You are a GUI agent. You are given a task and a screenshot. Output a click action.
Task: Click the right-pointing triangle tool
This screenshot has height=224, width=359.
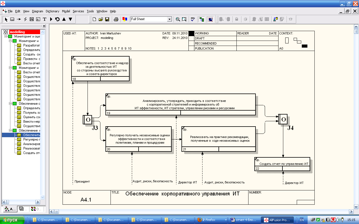point(51,19)
